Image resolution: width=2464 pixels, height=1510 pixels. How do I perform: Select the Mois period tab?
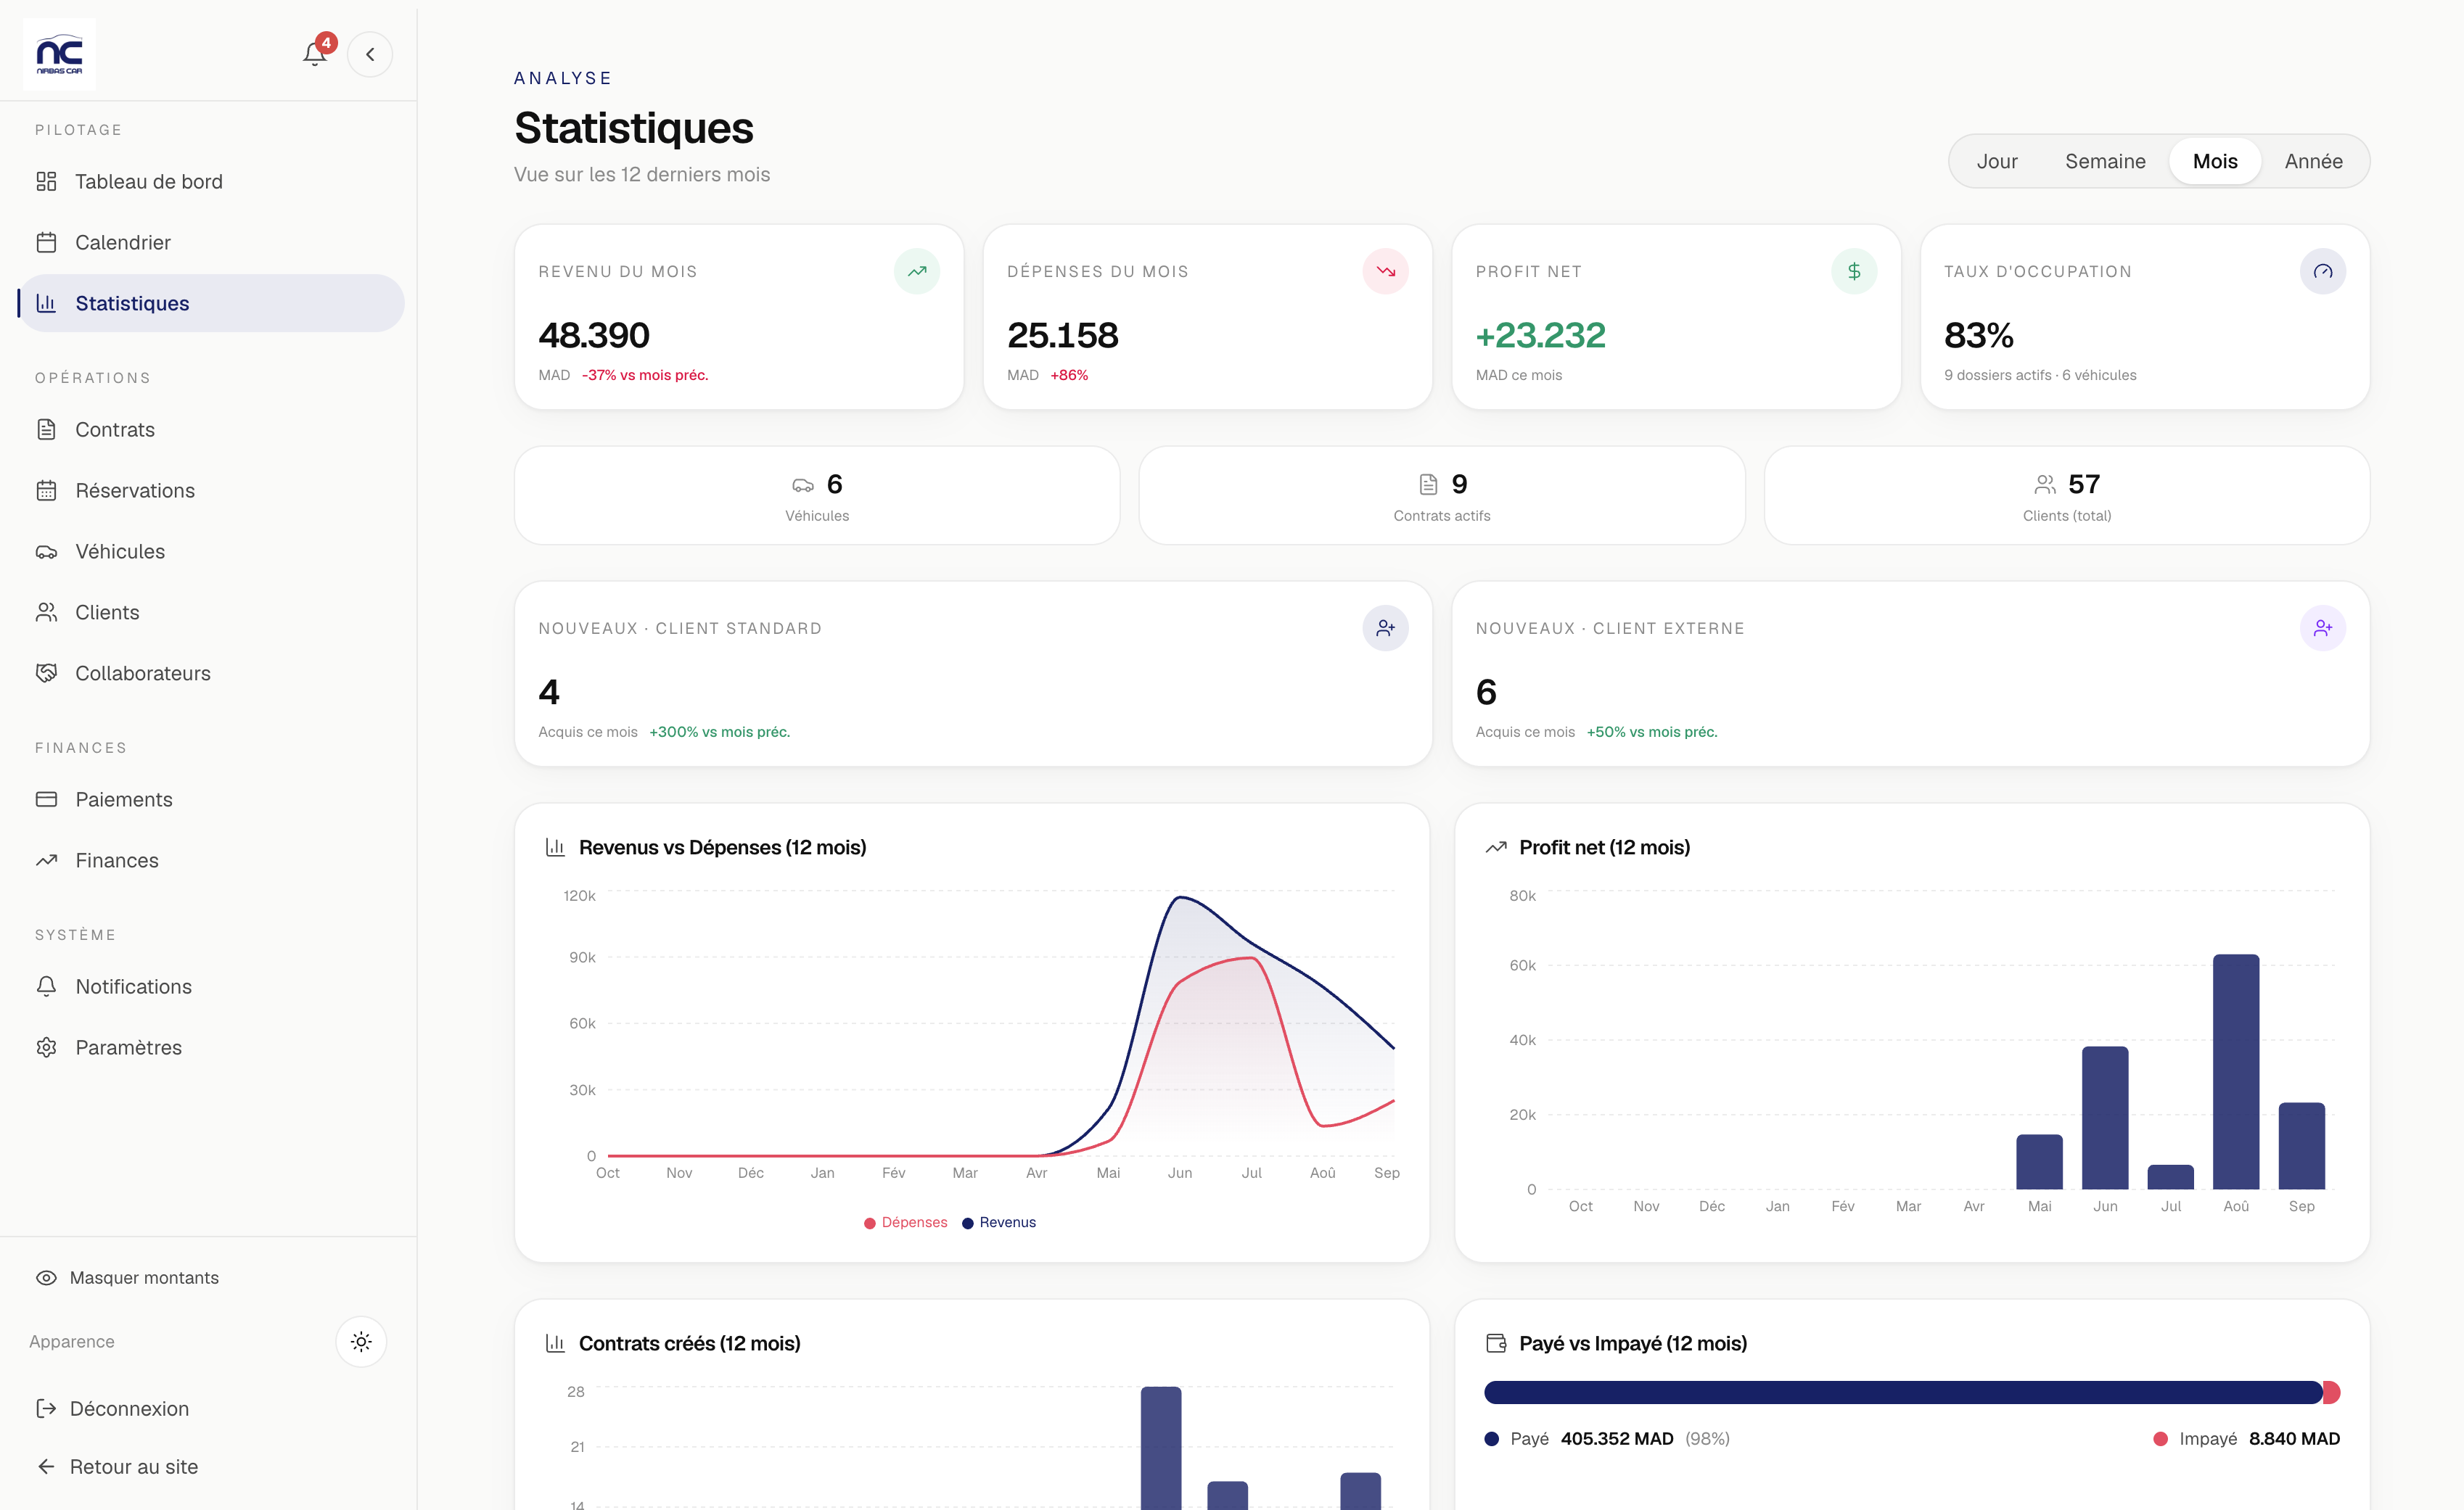click(2215, 162)
